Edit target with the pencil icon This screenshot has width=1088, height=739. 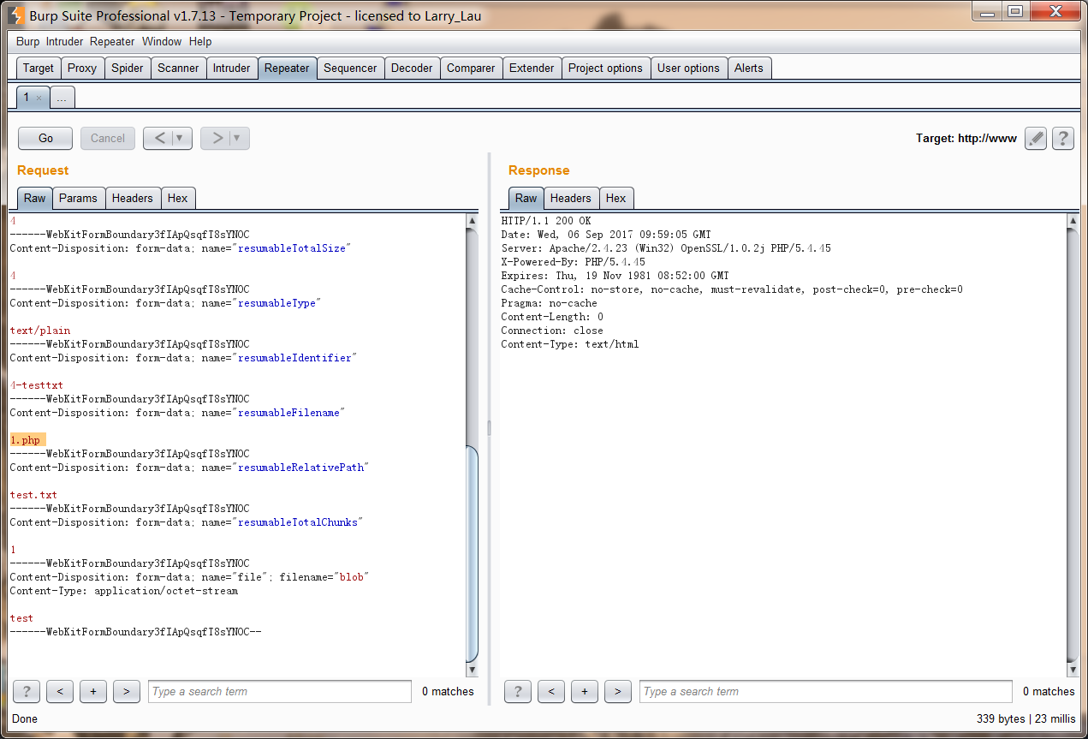click(1036, 138)
